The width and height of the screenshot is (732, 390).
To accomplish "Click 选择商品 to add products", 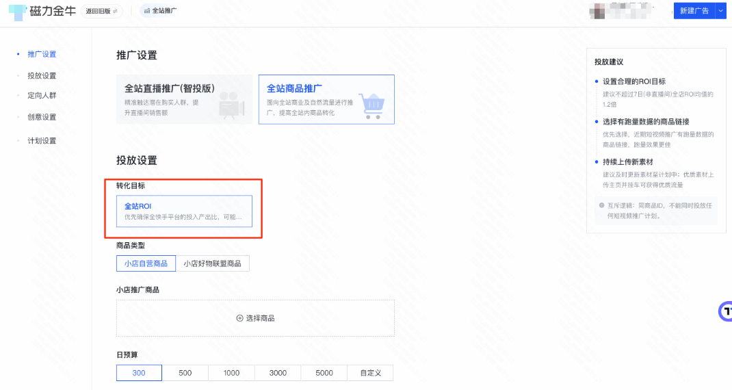I will click(255, 318).
